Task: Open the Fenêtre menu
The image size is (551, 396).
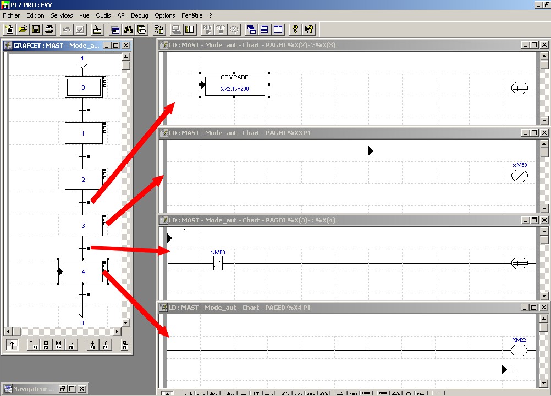Action: (192, 15)
